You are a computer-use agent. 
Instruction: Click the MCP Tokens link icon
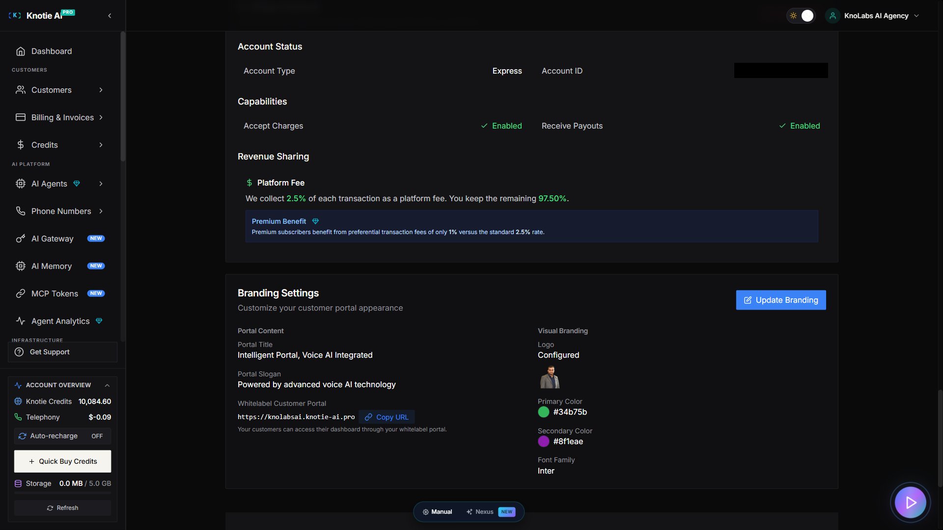coord(21,293)
